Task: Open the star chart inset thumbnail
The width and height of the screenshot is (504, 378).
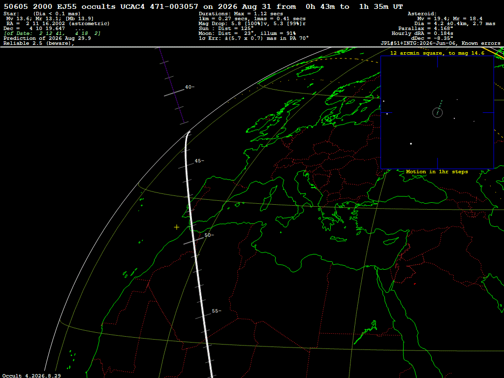Action: pyautogui.click(x=437, y=113)
